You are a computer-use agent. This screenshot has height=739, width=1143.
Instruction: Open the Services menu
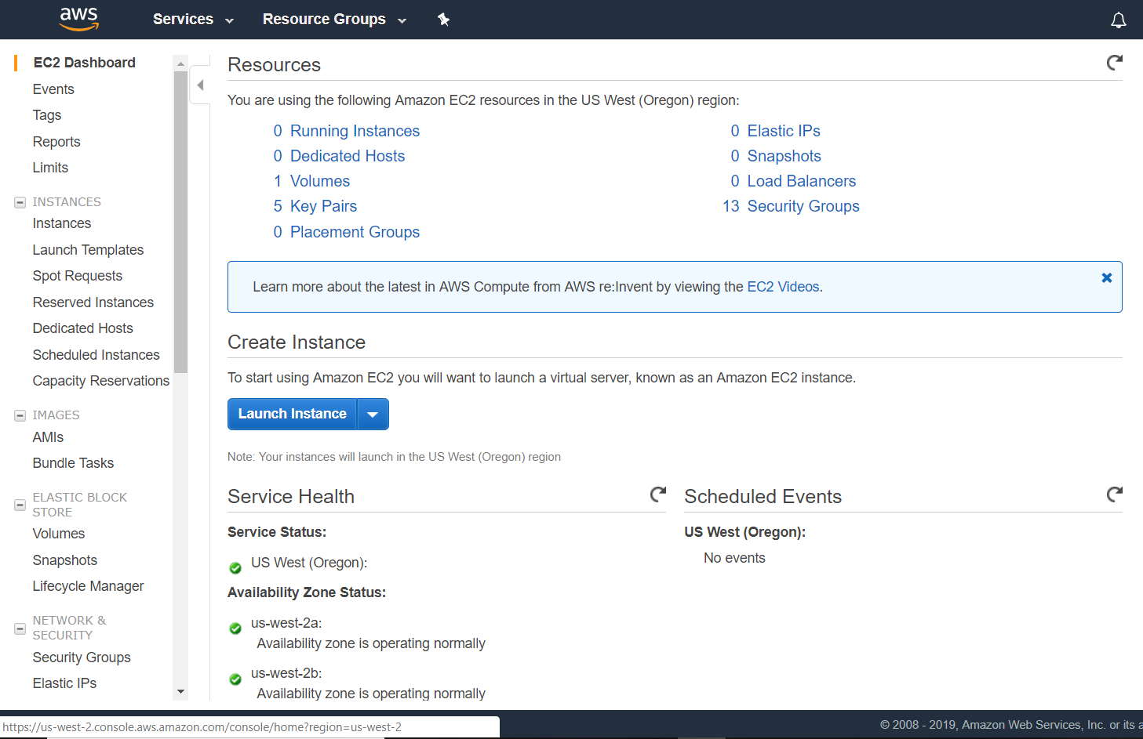pos(193,20)
